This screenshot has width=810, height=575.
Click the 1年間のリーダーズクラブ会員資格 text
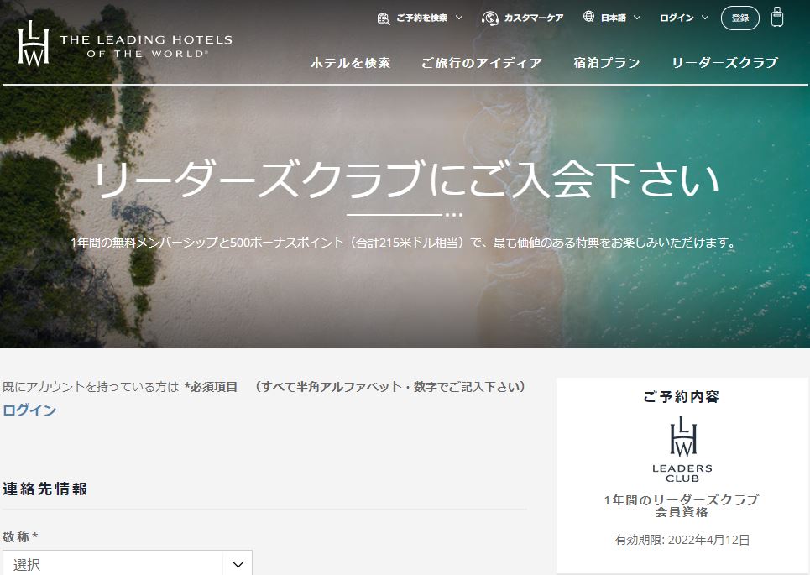click(682, 506)
